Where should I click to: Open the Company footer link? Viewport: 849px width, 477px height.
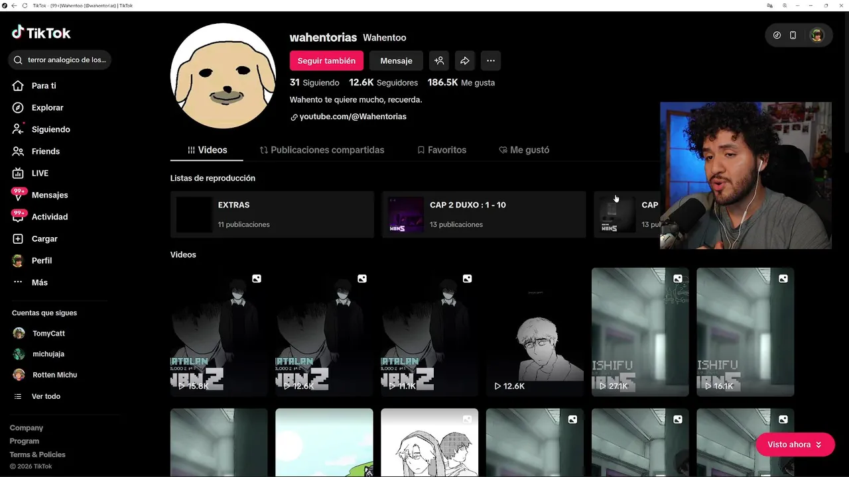[27, 428]
